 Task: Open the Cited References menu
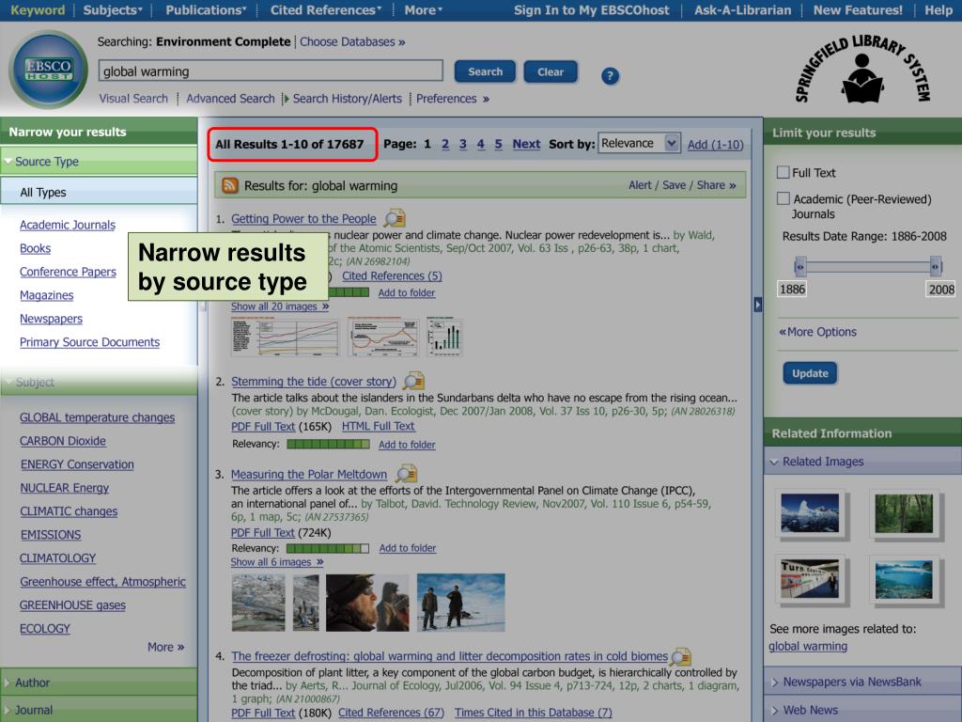326,9
